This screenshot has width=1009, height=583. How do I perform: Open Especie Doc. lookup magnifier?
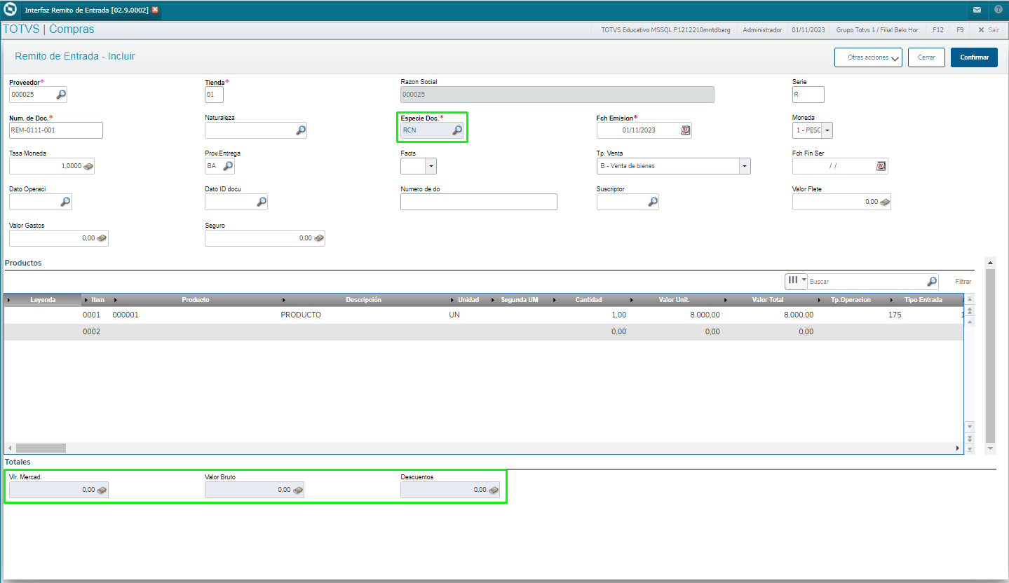pyautogui.click(x=456, y=130)
